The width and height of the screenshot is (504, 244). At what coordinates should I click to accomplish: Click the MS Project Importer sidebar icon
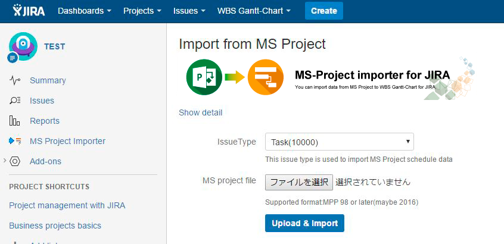click(x=15, y=141)
